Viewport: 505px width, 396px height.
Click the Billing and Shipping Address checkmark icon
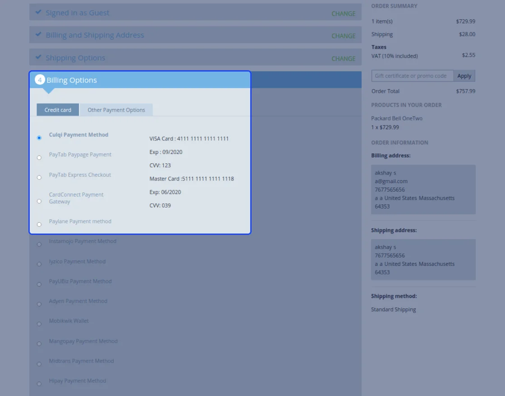click(38, 34)
